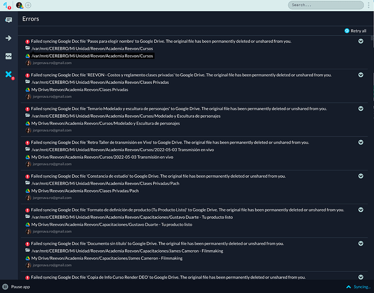
Task: Focus the Search field
Action: click(329, 5)
